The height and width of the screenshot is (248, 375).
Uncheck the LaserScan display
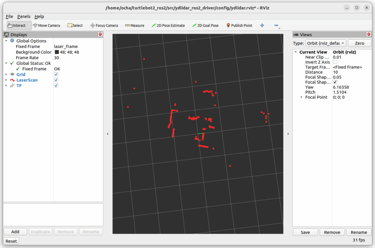(x=56, y=80)
